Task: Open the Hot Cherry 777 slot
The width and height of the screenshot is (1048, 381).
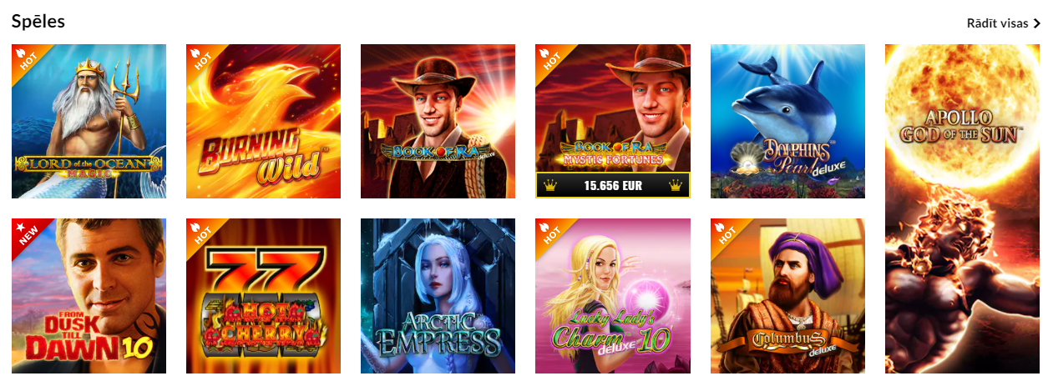Action: click(x=263, y=296)
